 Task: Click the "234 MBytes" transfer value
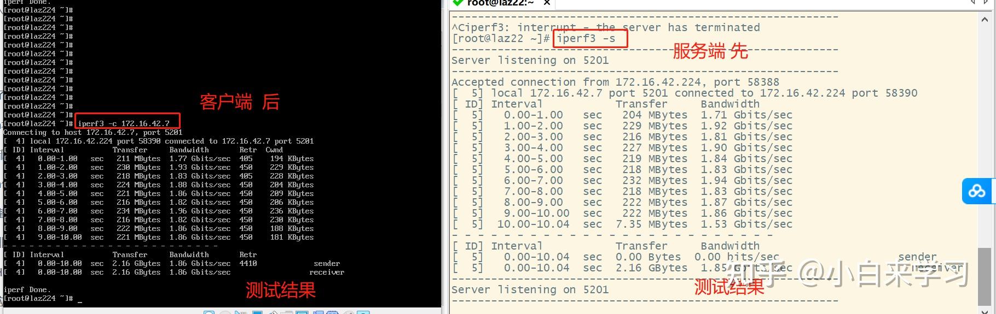[x=138, y=211]
